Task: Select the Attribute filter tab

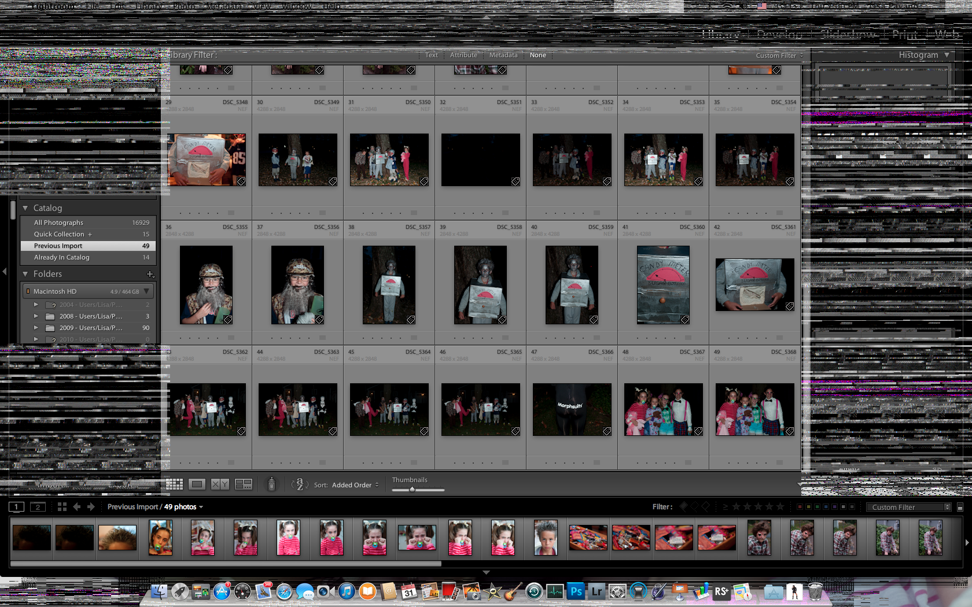Action: coord(463,55)
